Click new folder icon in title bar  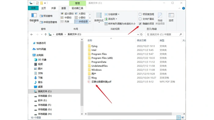(x=41, y=3)
